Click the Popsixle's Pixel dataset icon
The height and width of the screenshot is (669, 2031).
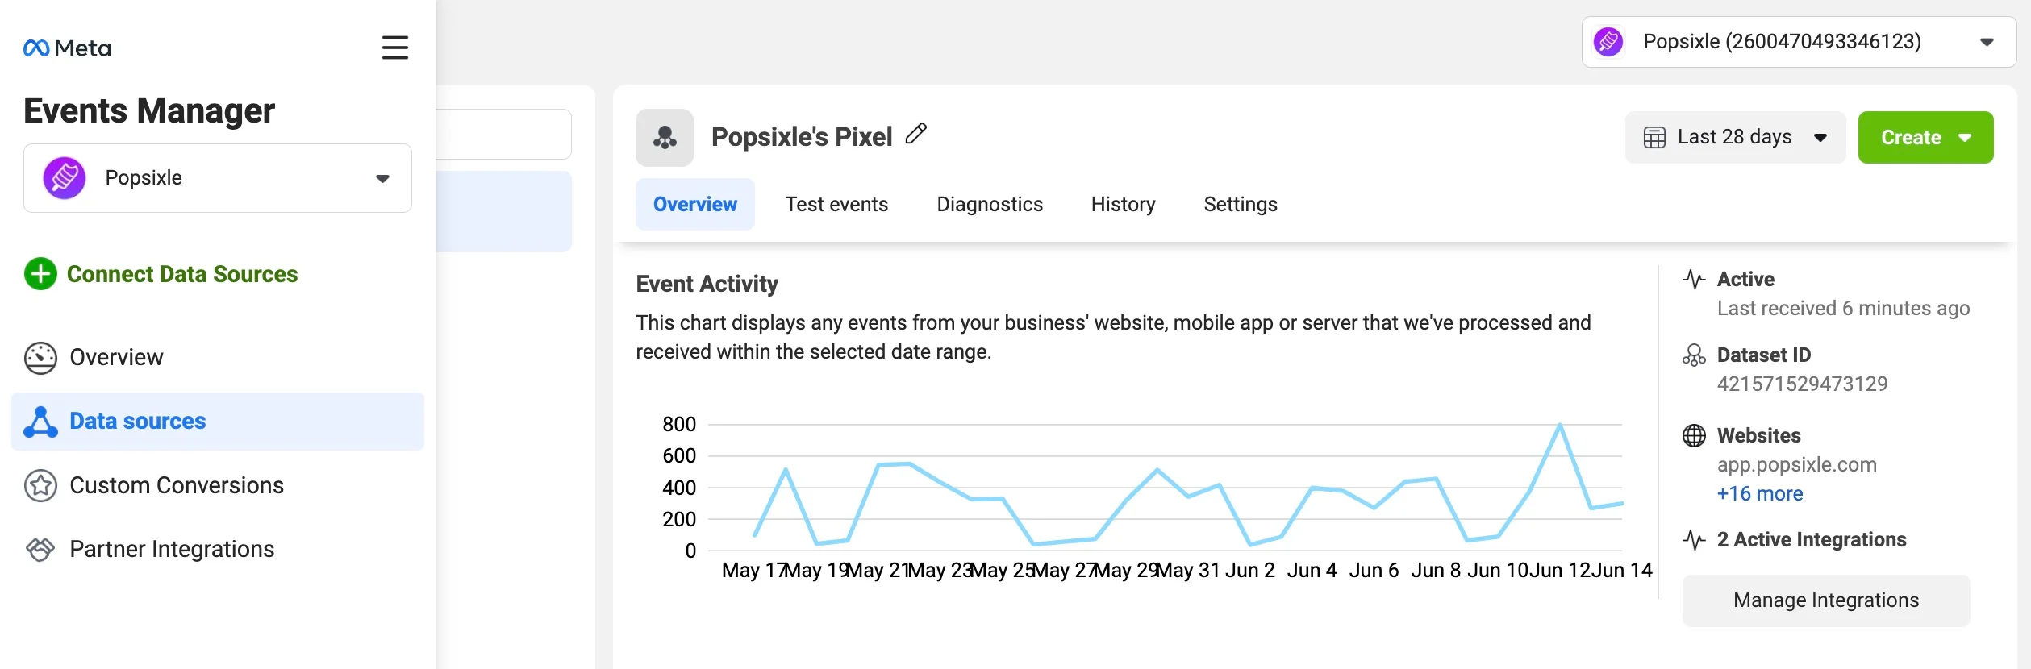[x=665, y=138]
